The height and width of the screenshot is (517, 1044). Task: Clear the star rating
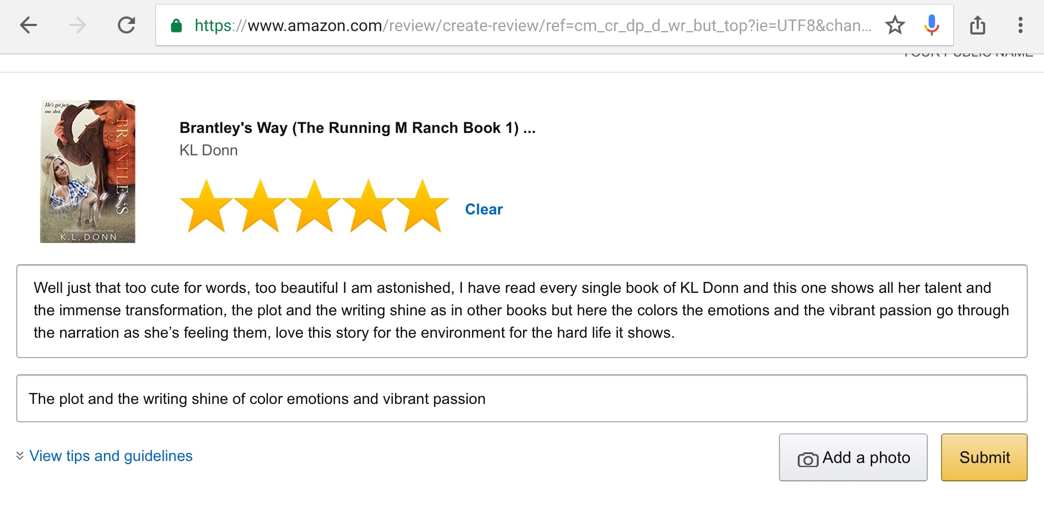484,209
